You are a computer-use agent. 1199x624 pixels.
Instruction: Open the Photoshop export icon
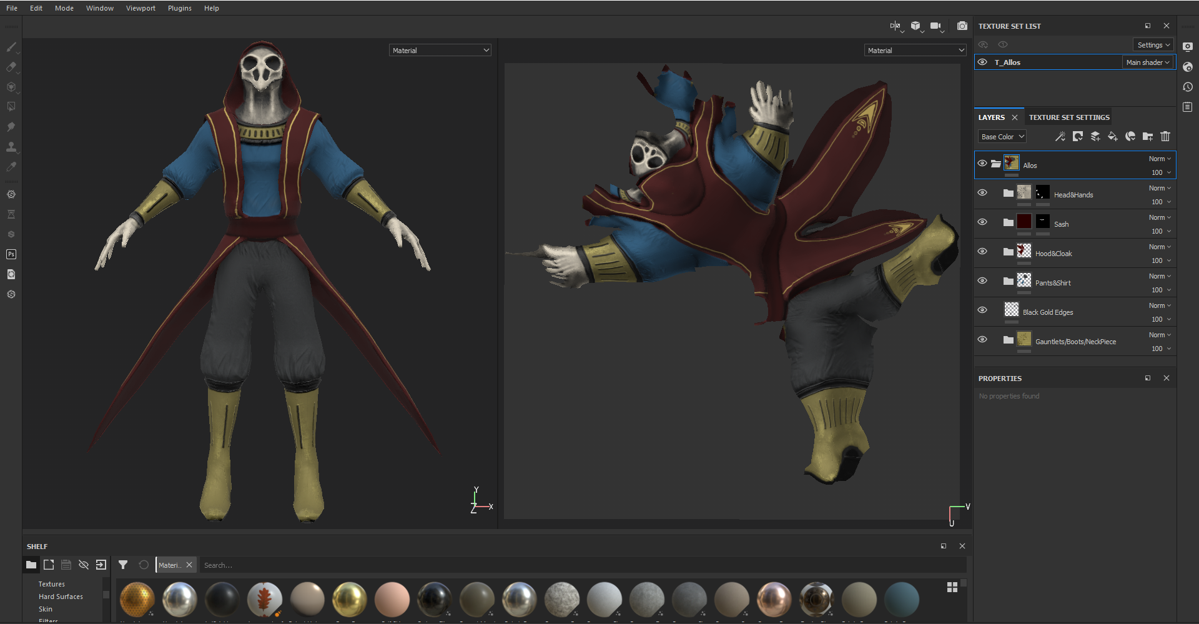click(11, 254)
